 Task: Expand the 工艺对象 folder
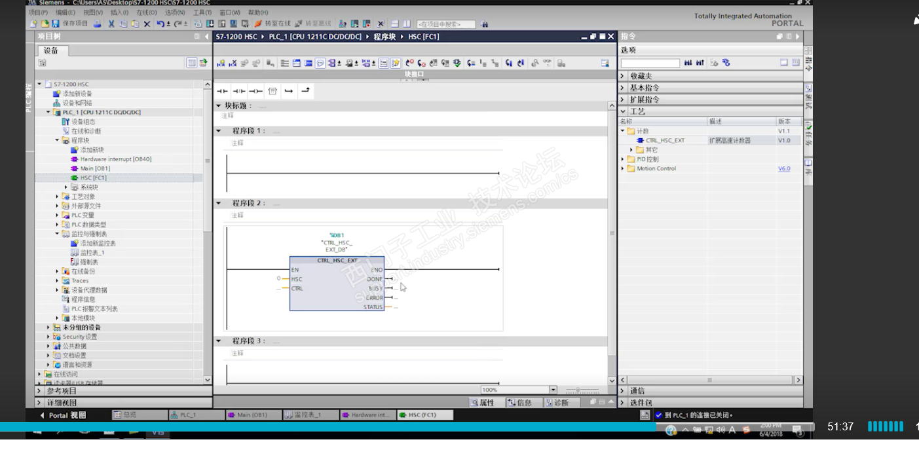pos(58,197)
